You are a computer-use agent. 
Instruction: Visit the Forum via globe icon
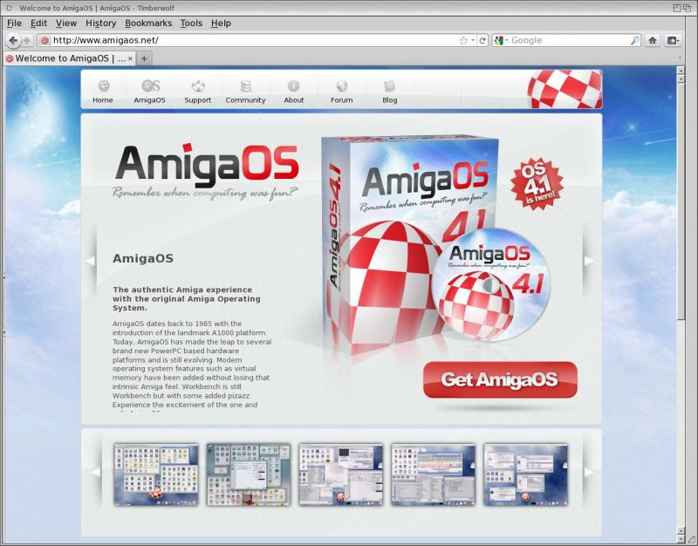pyautogui.click(x=341, y=90)
